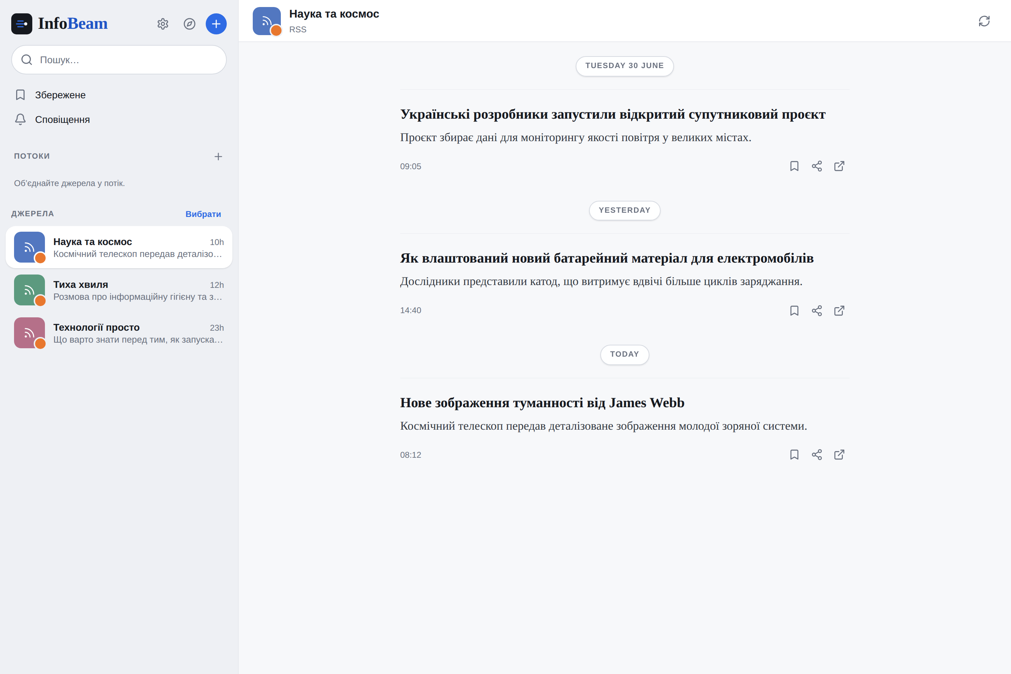Click the pink Технології просто RSS icon

[29, 333]
